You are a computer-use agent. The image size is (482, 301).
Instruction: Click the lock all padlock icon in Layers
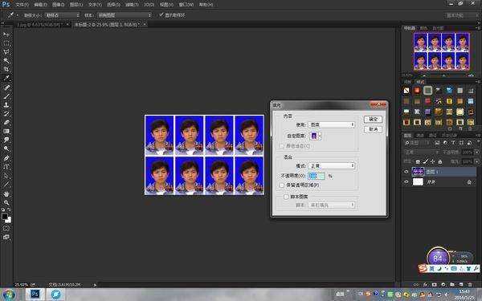[440, 161]
